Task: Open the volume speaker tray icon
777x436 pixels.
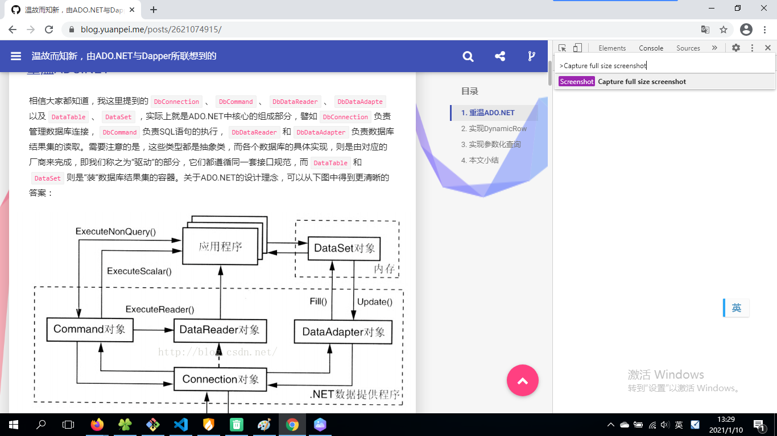Action: click(665, 425)
